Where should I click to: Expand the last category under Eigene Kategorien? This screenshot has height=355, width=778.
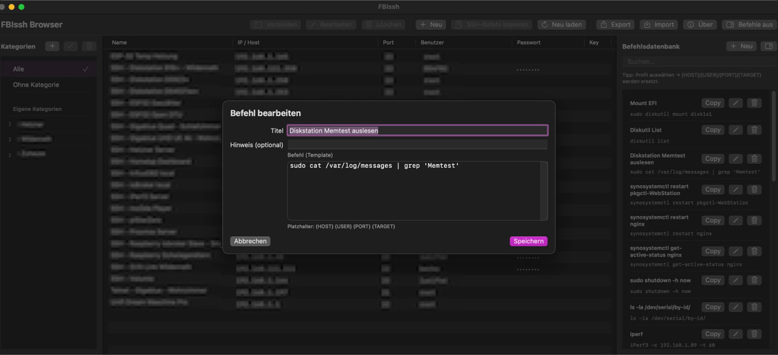(10, 155)
